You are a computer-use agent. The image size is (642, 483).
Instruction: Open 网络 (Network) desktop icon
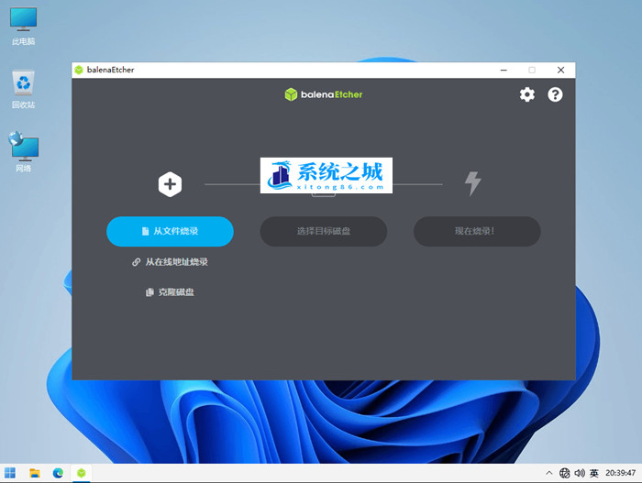coord(23,152)
